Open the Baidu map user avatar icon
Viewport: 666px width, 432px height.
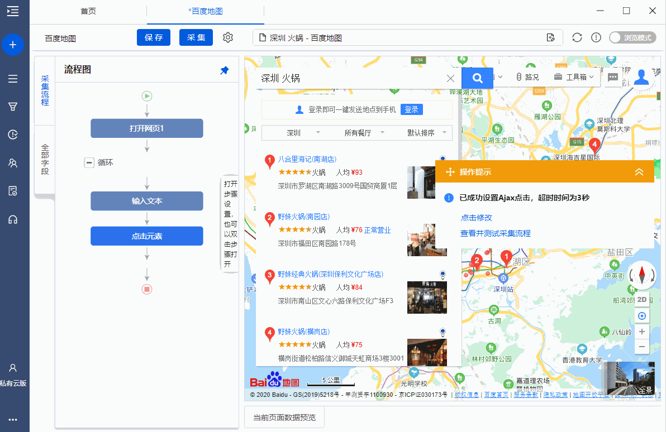[x=641, y=77]
